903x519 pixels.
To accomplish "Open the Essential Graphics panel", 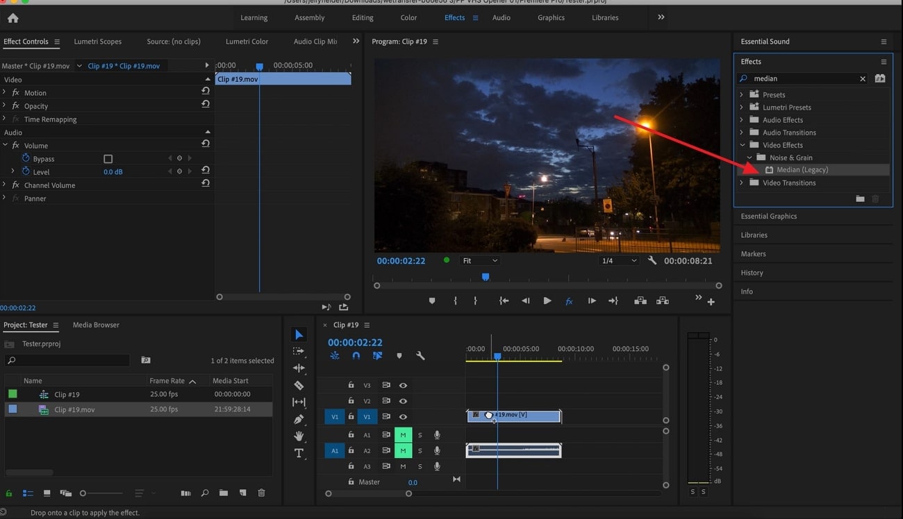I will click(x=769, y=216).
